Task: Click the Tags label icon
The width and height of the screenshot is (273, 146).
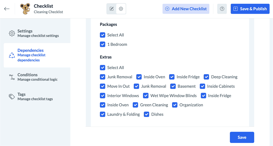Action: coord(12,97)
